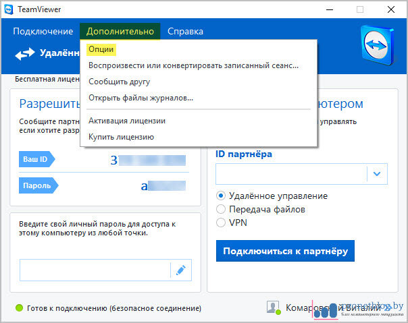408x323 pixels.
Task: Click the remote control double-arrow icon
Action: point(25,54)
